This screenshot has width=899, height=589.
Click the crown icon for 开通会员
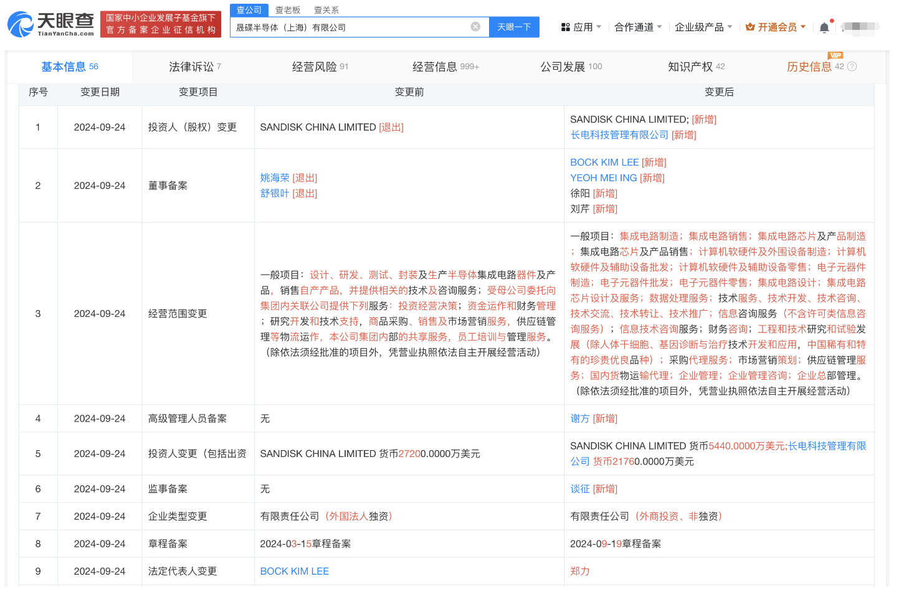pos(750,27)
